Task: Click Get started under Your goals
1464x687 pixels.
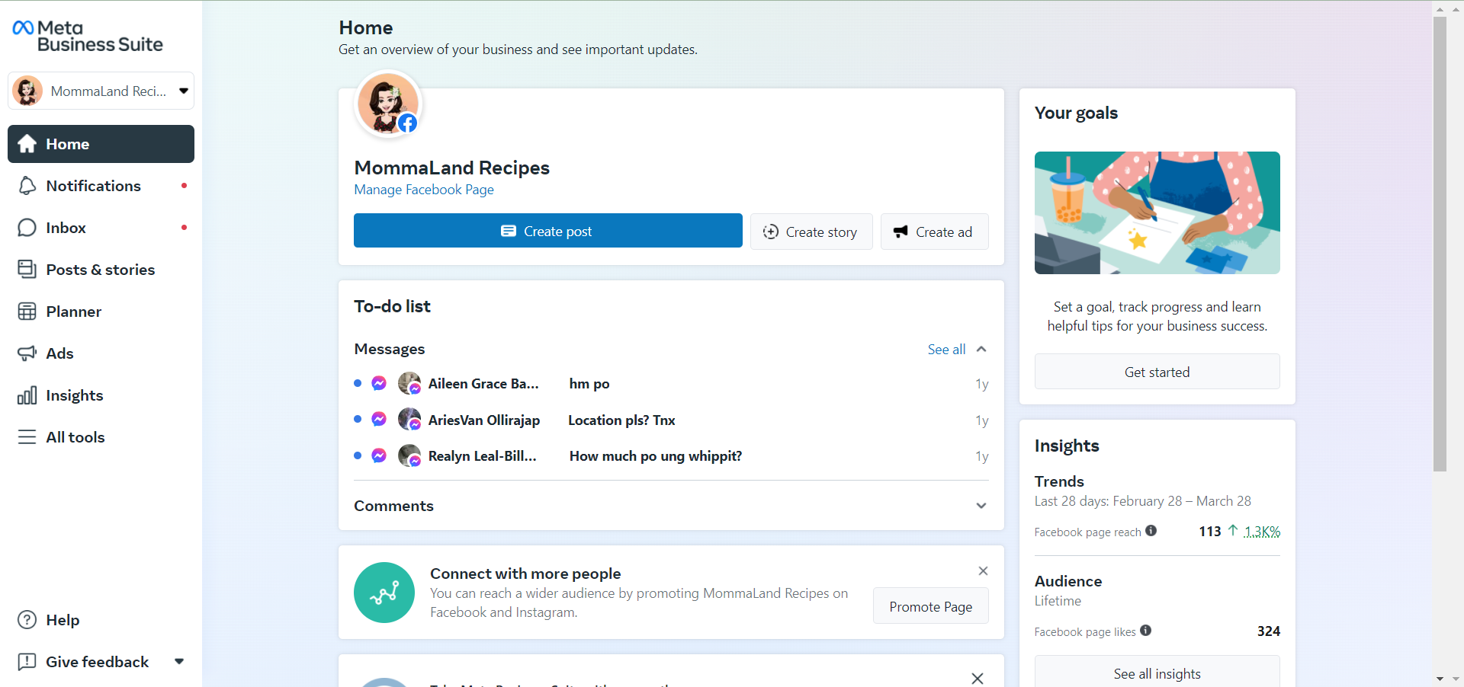Action: (1157, 372)
